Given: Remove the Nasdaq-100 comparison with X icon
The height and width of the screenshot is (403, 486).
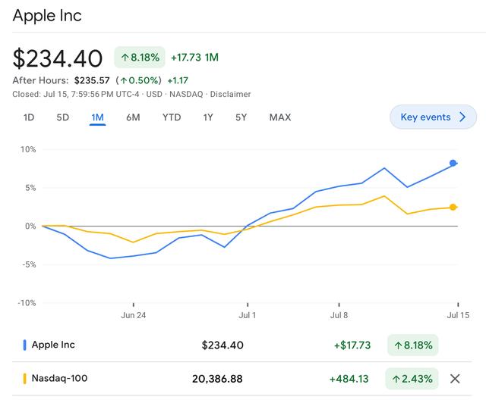Looking at the screenshot, I should pyautogui.click(x=455, y=379).
